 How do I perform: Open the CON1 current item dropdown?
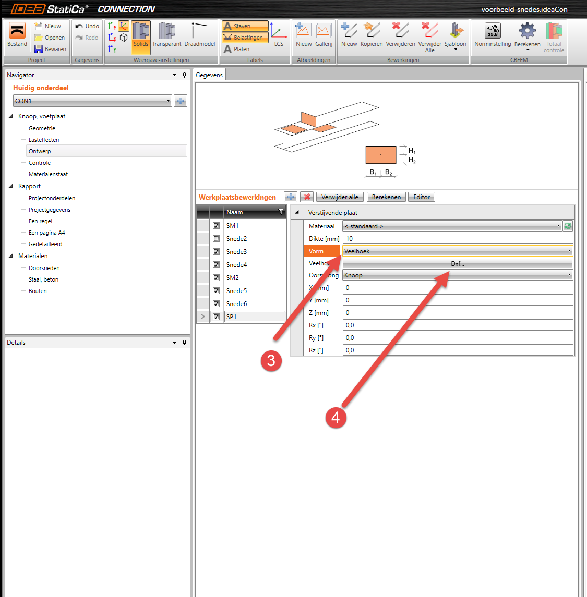pyautogui.click(x=92, y=101)
